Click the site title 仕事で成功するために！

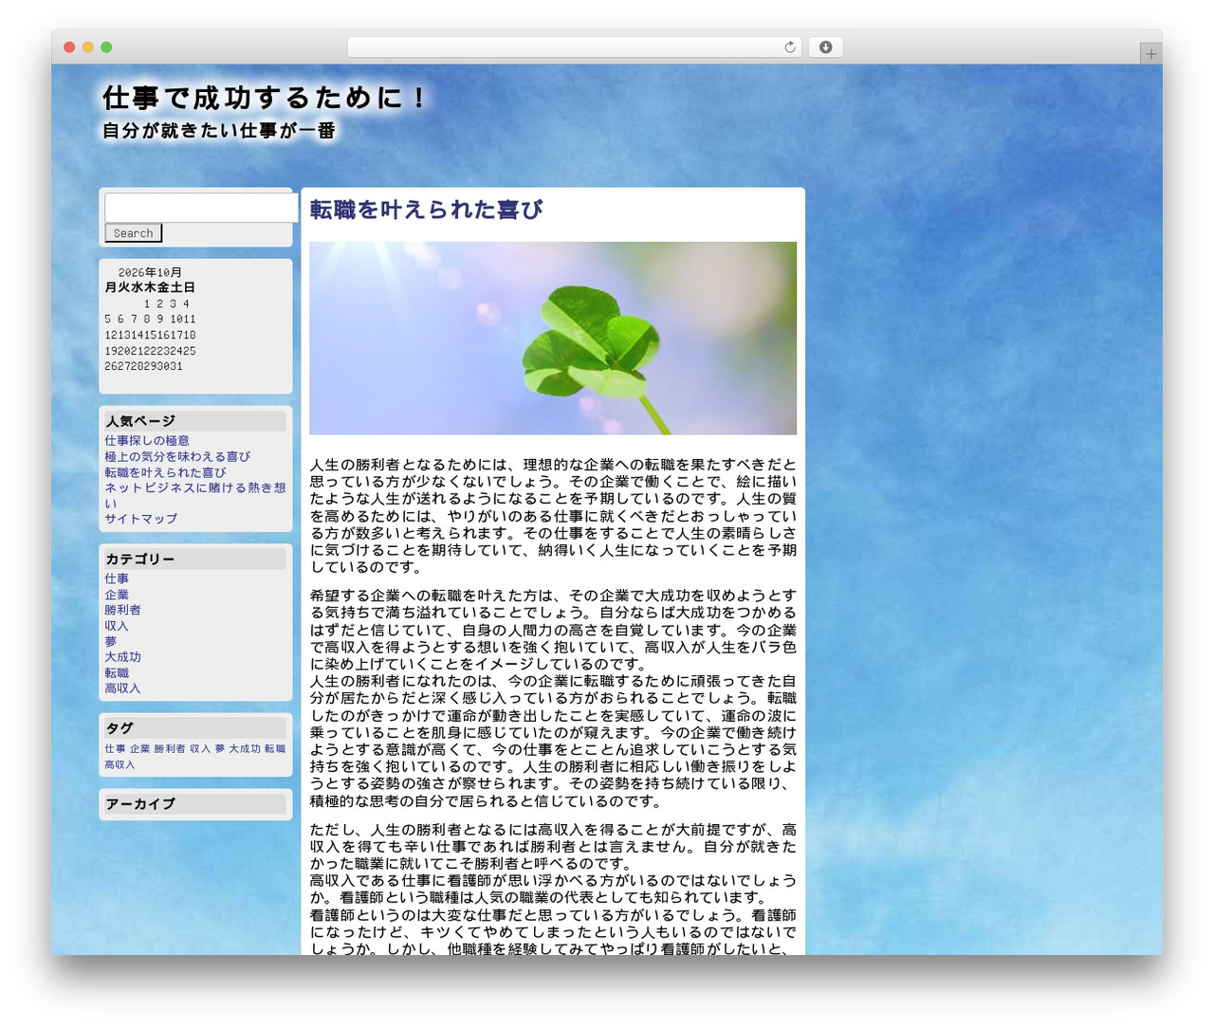(x=267, y=98)
